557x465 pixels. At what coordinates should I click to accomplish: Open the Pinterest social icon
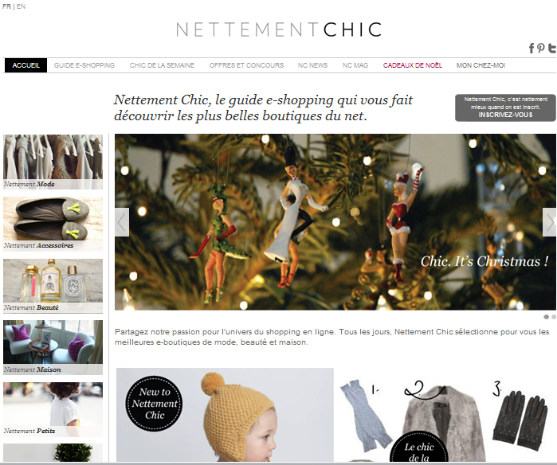[x=540, y=48]
